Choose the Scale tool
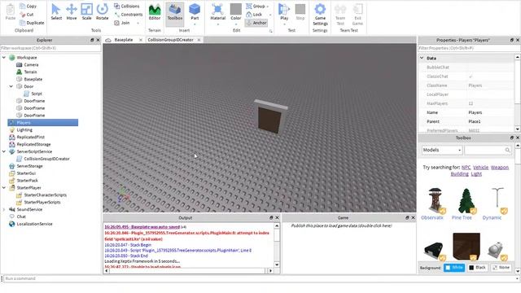 [87, 12]
